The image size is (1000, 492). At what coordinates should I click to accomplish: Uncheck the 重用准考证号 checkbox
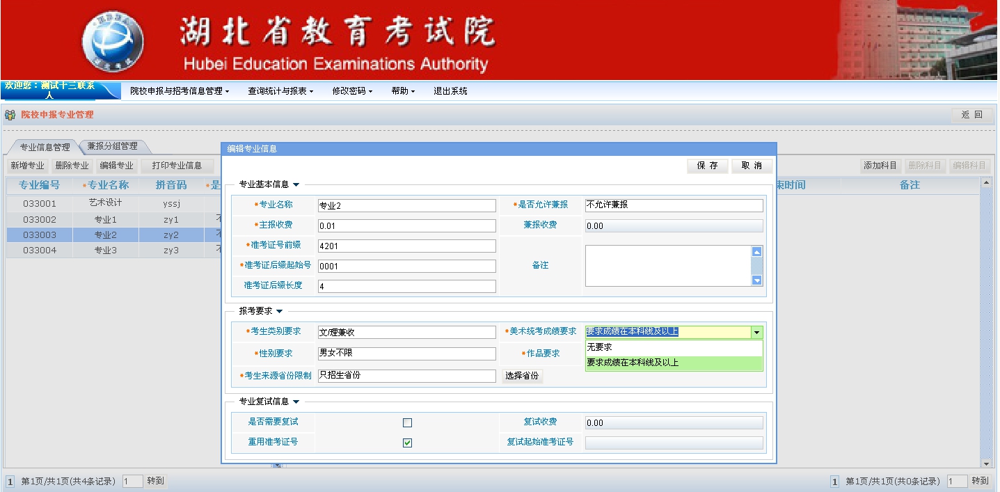pyautogui.click(x=407, y=443)
